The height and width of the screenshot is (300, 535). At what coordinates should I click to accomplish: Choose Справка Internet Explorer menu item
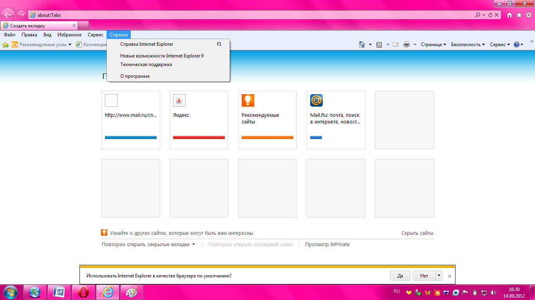coord(168,44)
